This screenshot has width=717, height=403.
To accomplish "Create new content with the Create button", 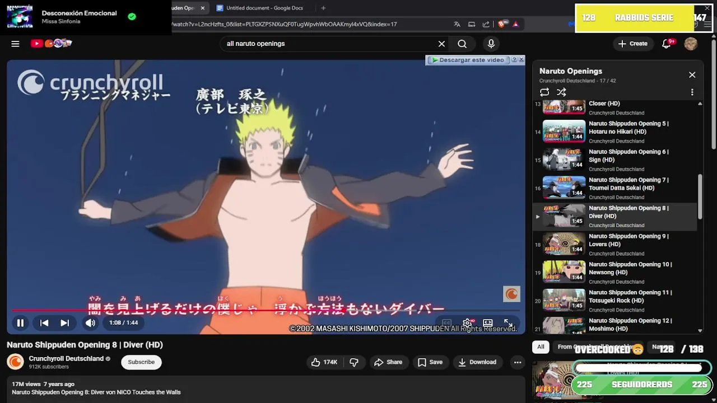I will [x=632, y=44].
